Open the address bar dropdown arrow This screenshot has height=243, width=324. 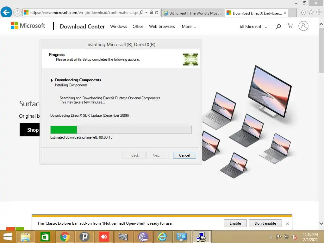pyautogui.click(x=146, y=13)
